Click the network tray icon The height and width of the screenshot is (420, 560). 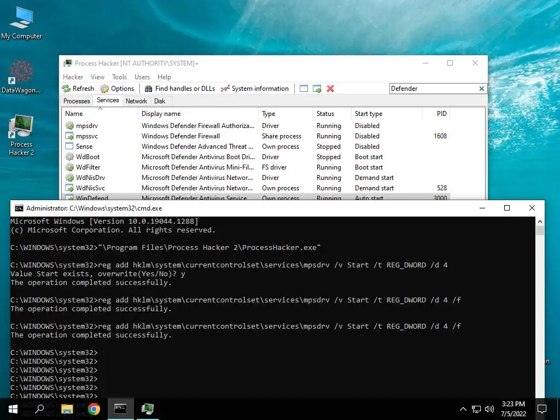click(x=476, y=409)
